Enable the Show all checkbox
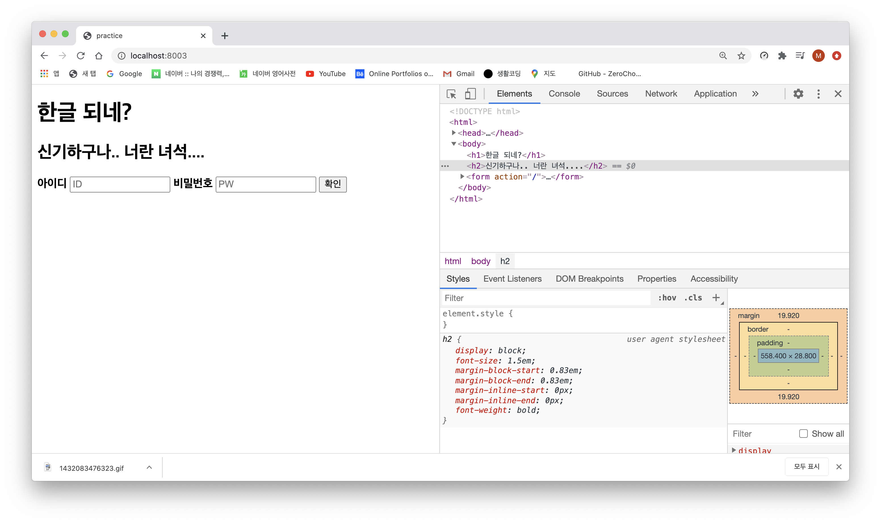This screenshot has width=881, height=523. click(803, 434)
